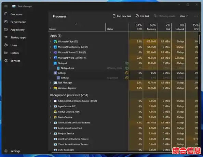Open Settings at the sidebar bottom
The image size is (203, 157).
point(15,151)
